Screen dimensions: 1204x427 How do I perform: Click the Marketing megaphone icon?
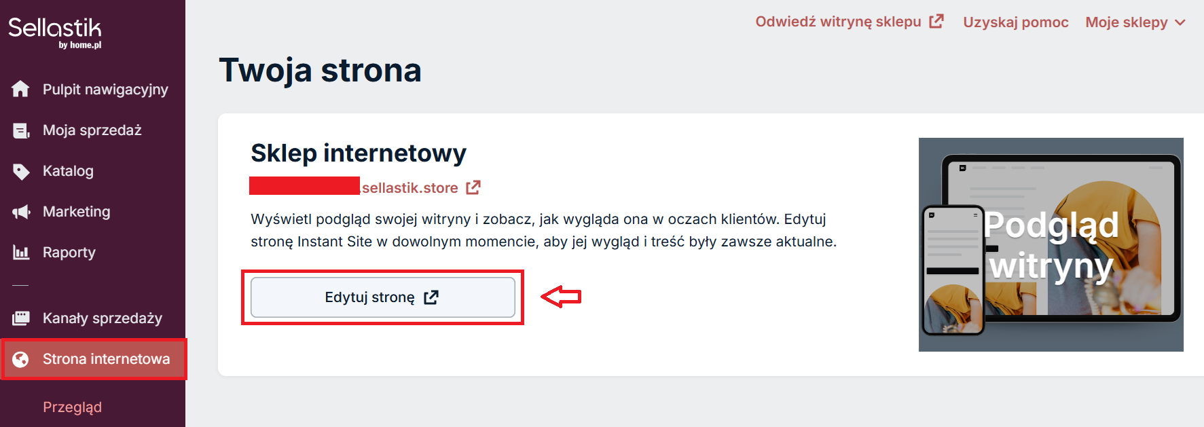[21, 212]
